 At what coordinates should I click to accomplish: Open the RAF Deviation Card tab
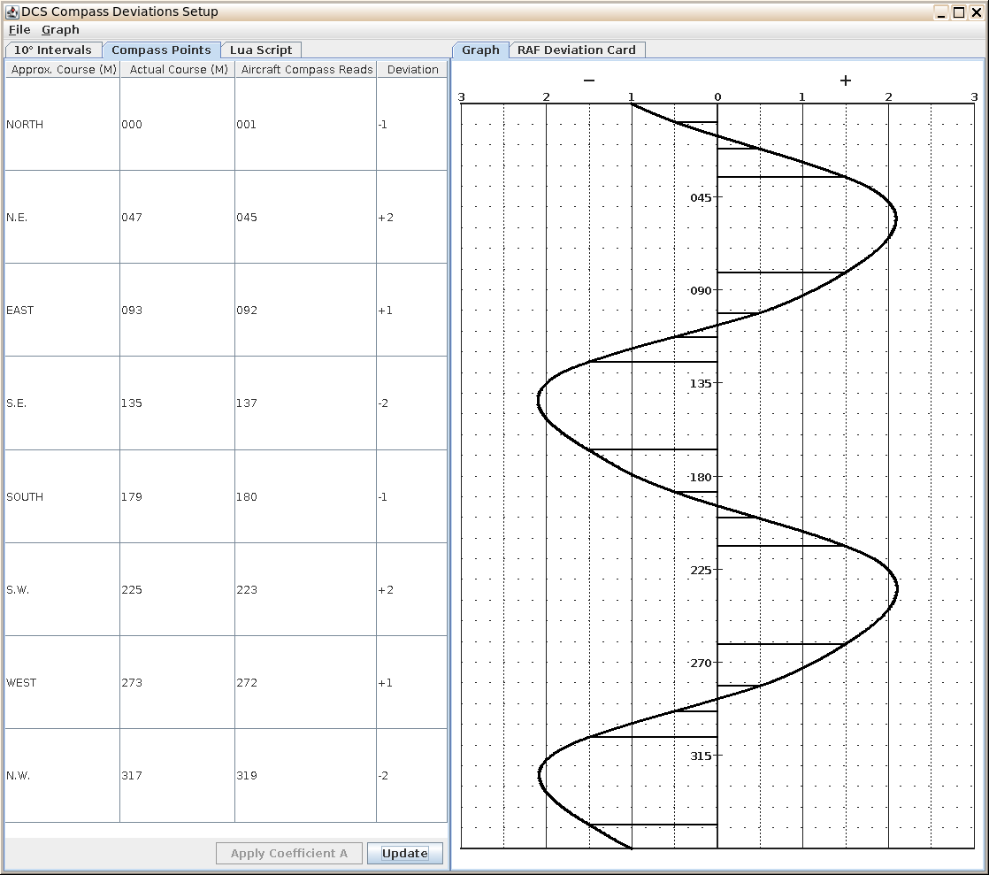point(577,50)
